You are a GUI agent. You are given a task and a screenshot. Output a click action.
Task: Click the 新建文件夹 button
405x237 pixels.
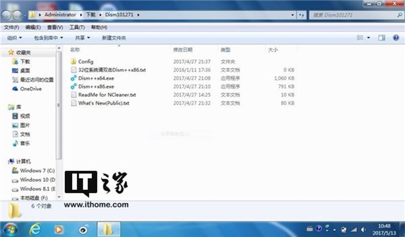[x=113, y=38]
